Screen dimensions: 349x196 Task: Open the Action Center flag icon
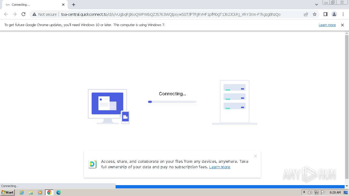(x=323, y=192)
